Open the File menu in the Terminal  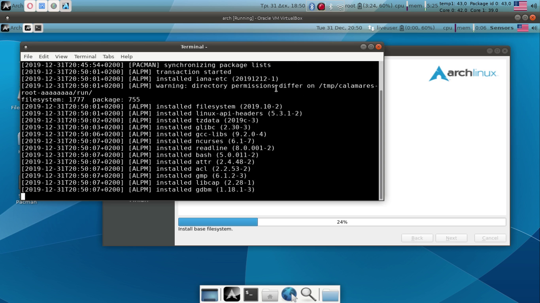28,56
